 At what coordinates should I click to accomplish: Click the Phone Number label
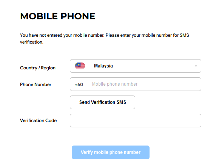(x=35, y=85)
